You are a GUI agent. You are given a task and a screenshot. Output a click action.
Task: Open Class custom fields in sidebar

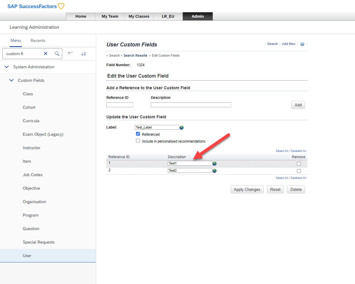click(x=28, y=94)
